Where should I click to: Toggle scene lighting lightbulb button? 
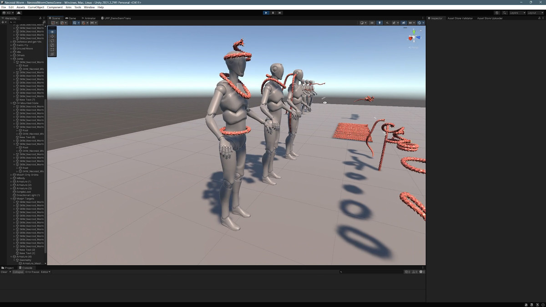point(379,23)
